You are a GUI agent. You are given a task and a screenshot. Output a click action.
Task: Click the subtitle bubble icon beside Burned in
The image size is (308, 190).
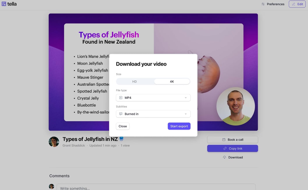pos(120,114)
